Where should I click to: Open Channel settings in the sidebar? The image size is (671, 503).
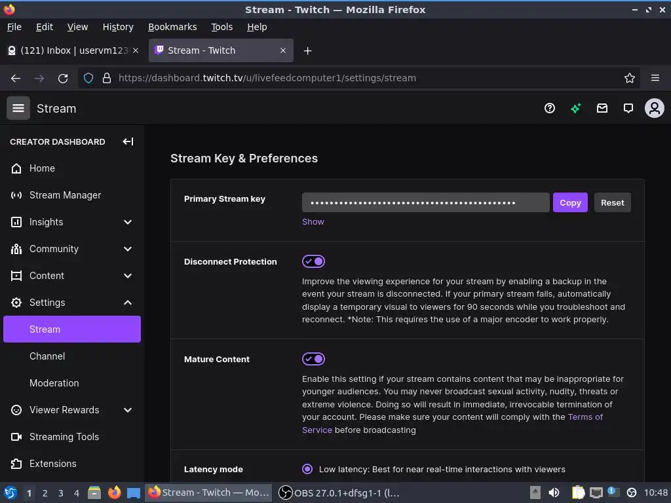[72, 356]
